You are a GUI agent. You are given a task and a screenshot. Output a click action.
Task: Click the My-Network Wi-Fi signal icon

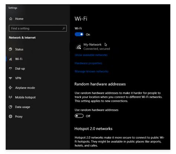(x=79, y=47)
